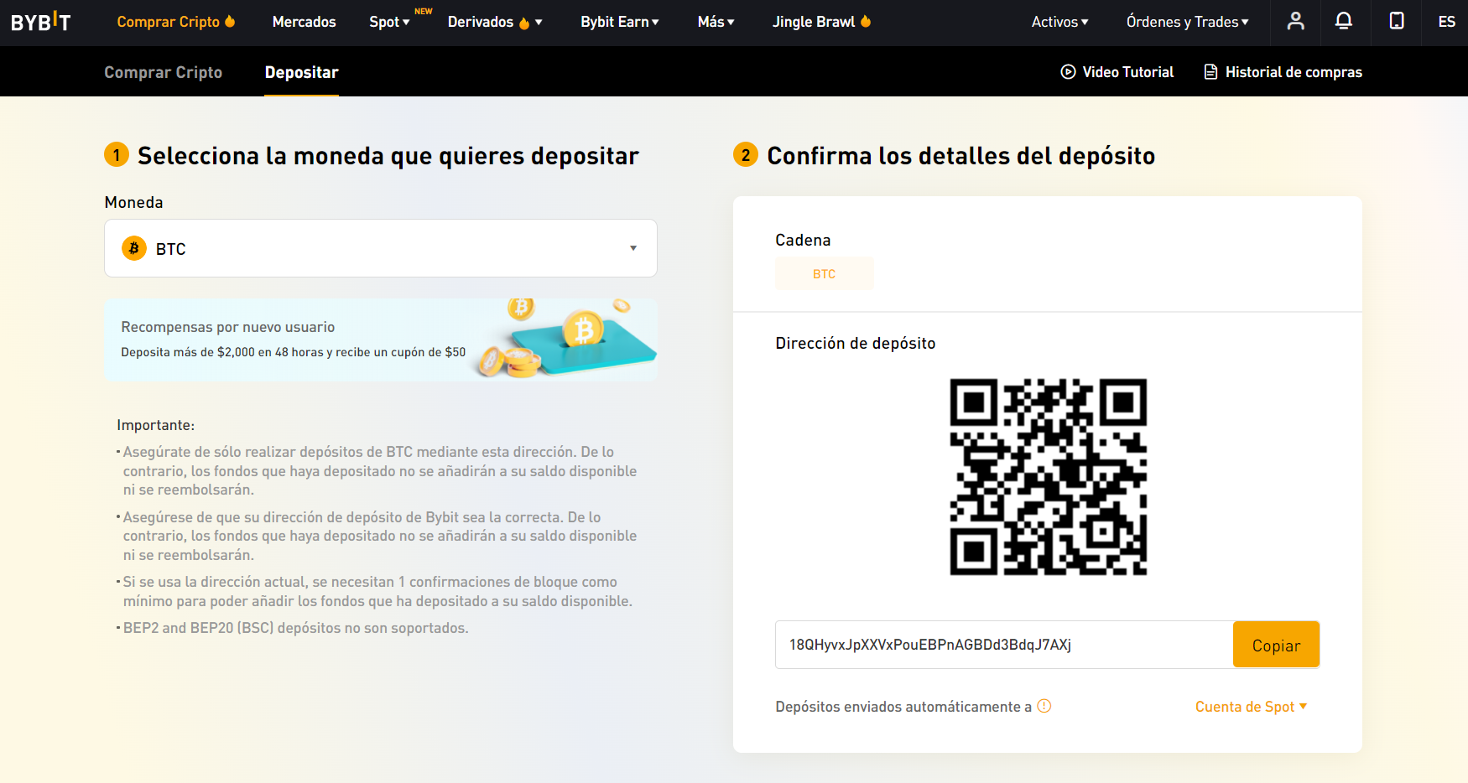
Task: Open the notifications bell icon
Action: click(1343, 21)
